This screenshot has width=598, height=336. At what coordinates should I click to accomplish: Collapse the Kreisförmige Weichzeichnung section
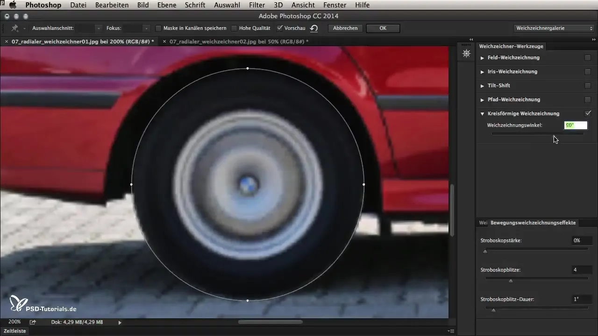[483, 113]
